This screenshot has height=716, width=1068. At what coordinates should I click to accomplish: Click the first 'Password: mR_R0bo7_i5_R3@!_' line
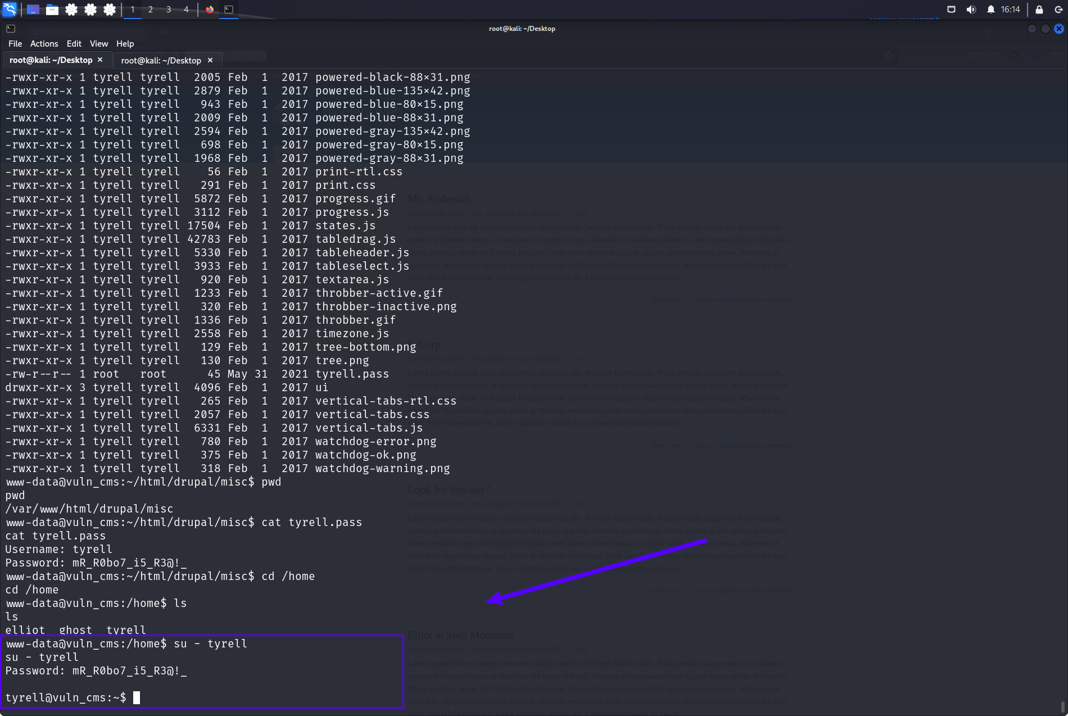click(x=96, y=563)
